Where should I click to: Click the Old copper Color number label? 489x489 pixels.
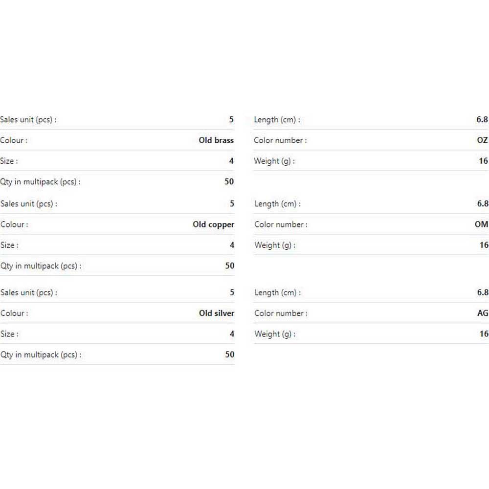click(281, 224)
